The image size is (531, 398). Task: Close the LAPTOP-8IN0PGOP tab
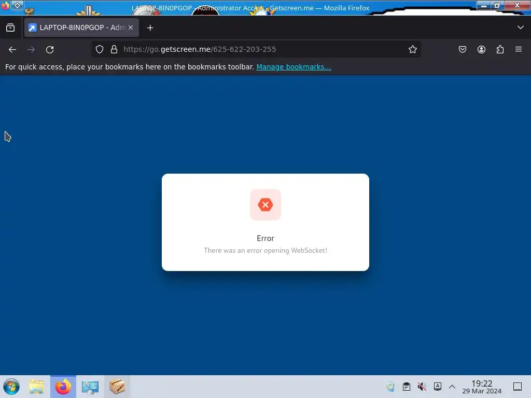[x=131, y=27]
